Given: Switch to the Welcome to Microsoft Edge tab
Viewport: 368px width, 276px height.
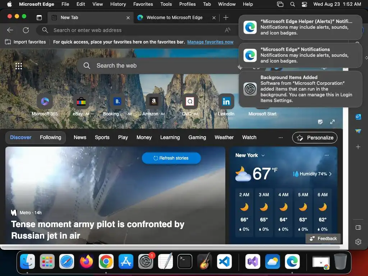Looking at the screenshot, I should coord(174,18).
